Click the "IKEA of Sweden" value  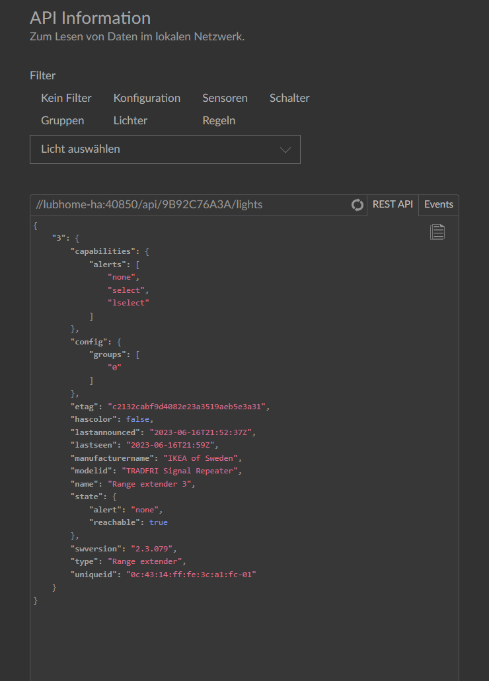click(200, 458)
